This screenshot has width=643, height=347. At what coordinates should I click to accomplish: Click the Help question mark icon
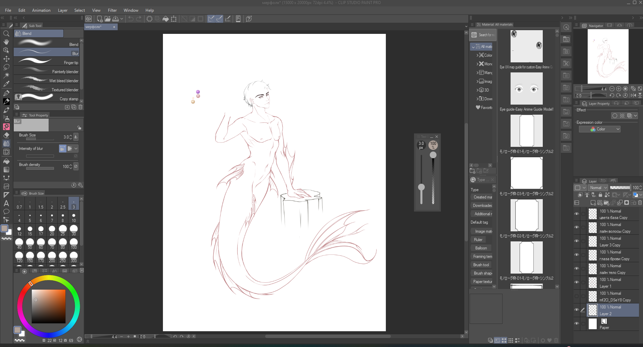coord(249,19)
